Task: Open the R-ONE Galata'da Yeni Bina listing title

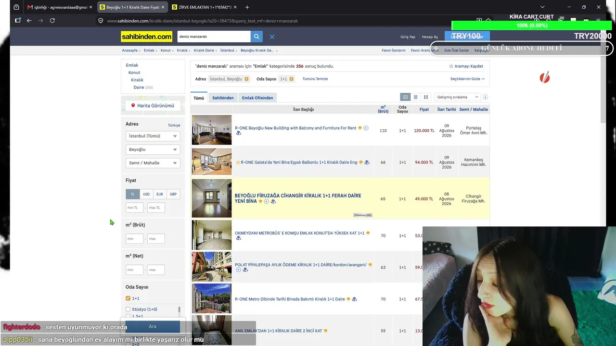Action: coord(299,162)
